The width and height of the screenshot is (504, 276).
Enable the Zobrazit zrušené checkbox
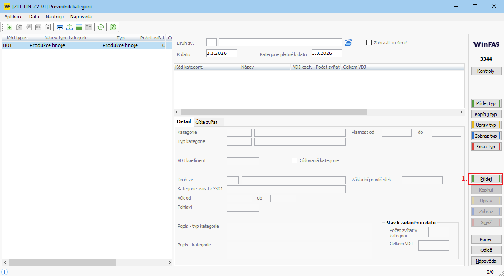tap(369, 42)
